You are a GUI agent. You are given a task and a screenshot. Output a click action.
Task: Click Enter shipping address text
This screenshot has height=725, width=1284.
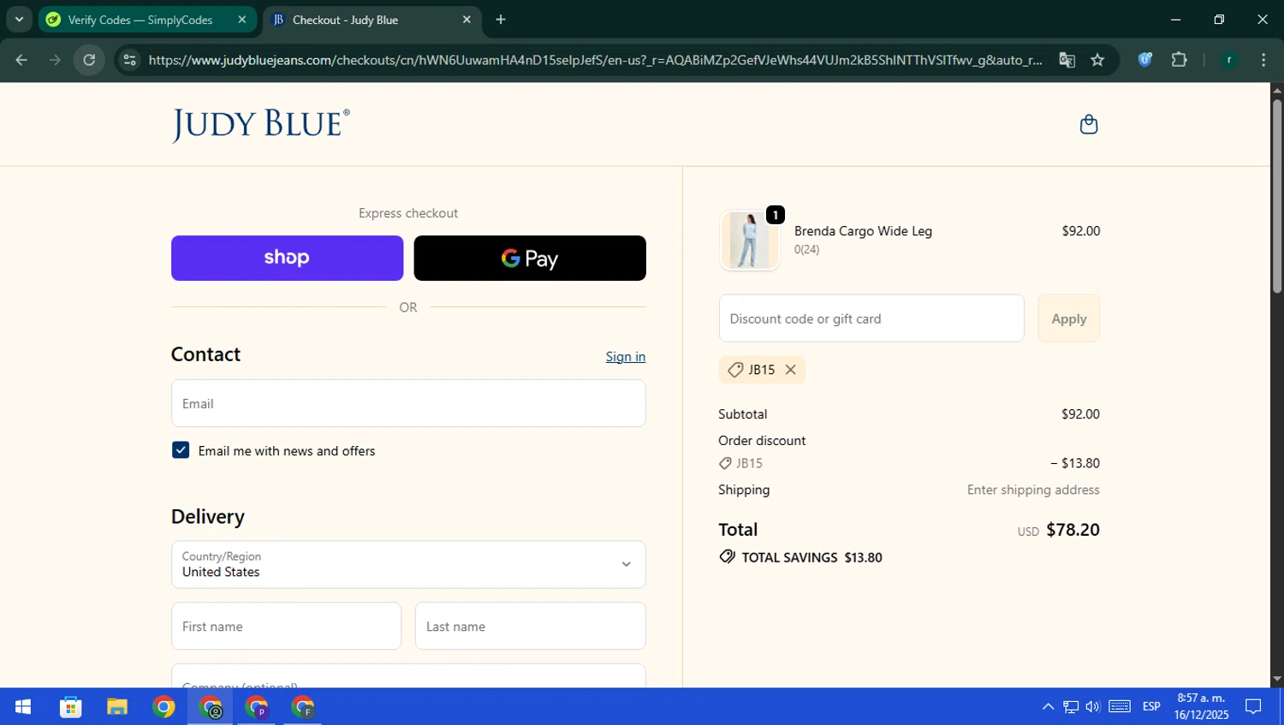pyautogui.click(x=1033, y=490)
